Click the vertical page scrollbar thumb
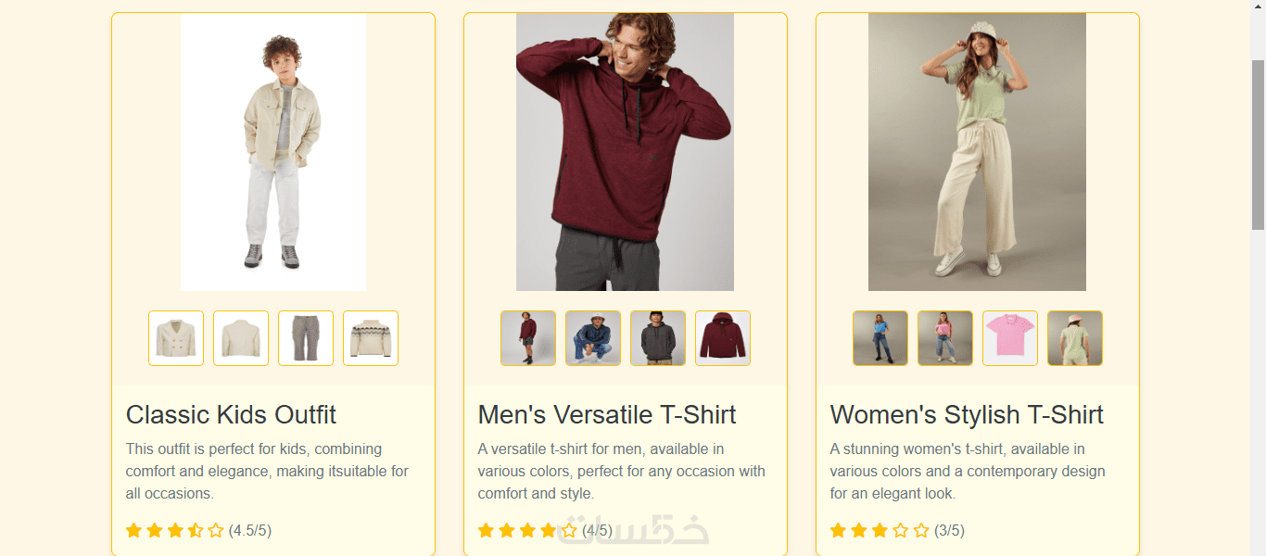1266x556 pixels. tap(1258, 144)
